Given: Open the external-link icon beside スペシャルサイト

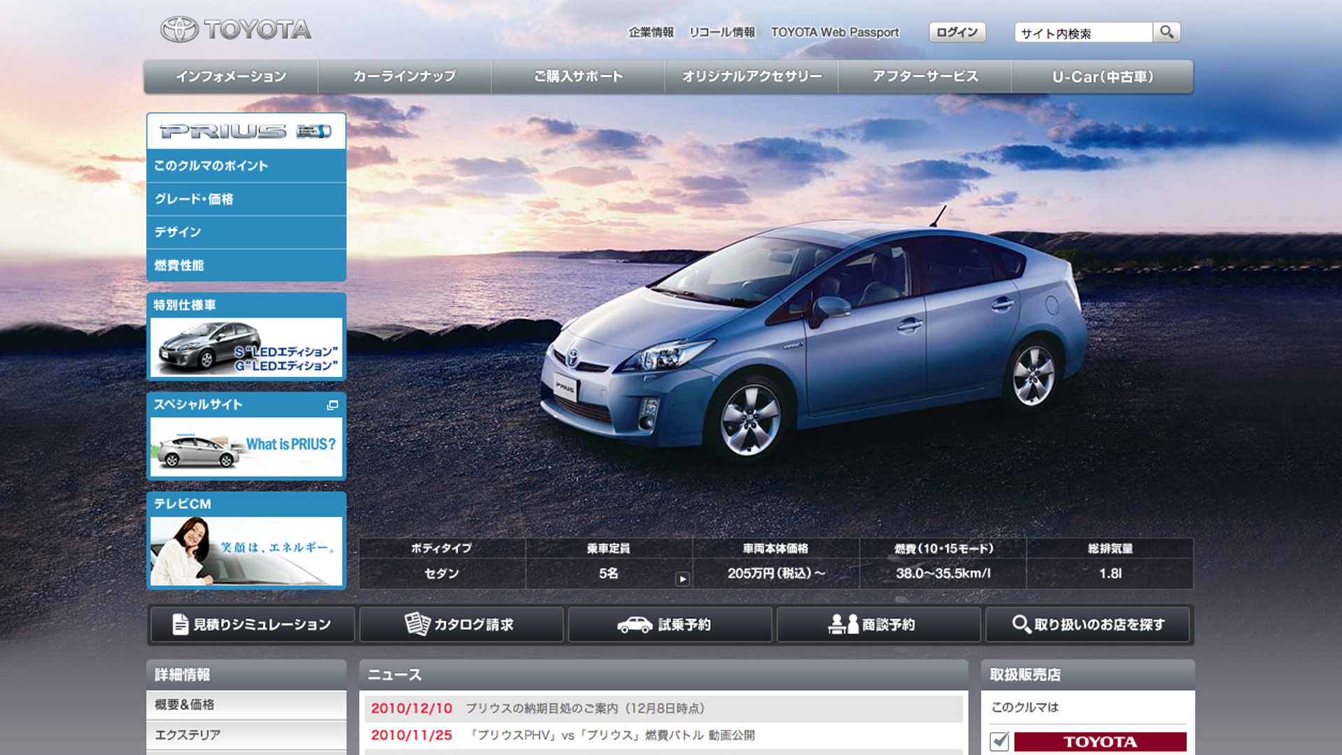Looking at the screenshot, I should point(333,405).
